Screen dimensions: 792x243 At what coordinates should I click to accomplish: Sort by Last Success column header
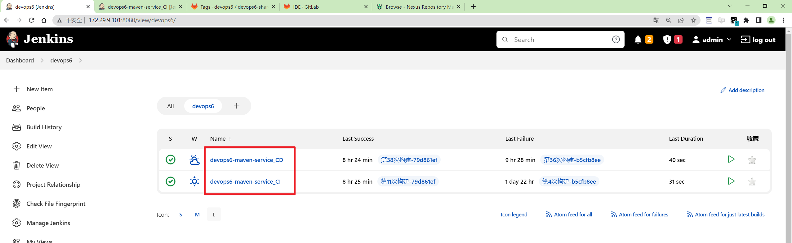[358, 139]
